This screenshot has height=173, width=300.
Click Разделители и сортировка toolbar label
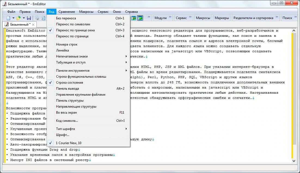[x=253, y=18]
